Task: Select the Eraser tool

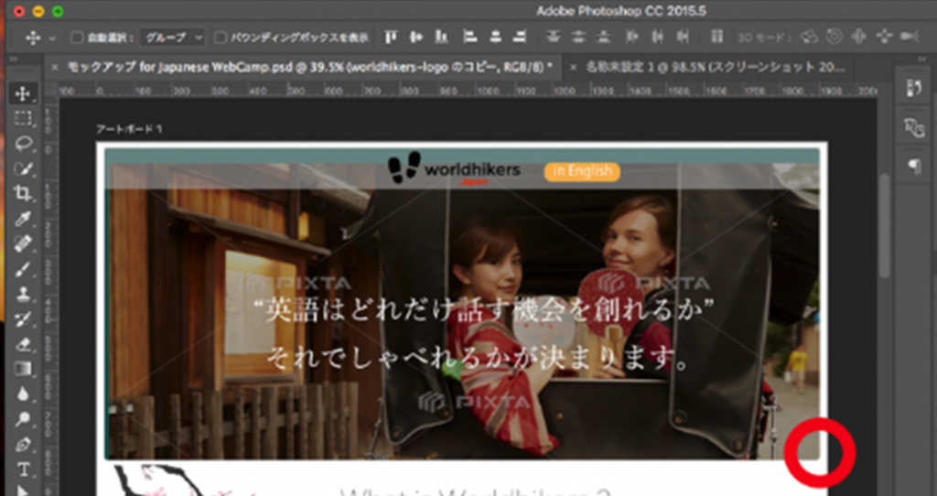Action: 23,343
